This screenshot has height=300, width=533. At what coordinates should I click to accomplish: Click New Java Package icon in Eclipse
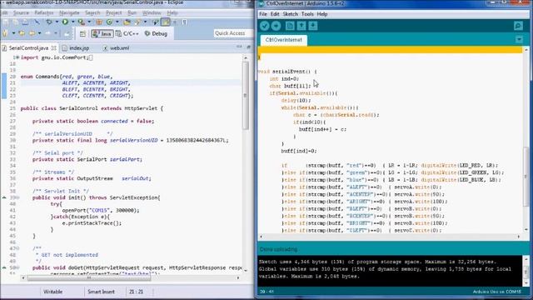pyautogui.click(x=99, y=22)
